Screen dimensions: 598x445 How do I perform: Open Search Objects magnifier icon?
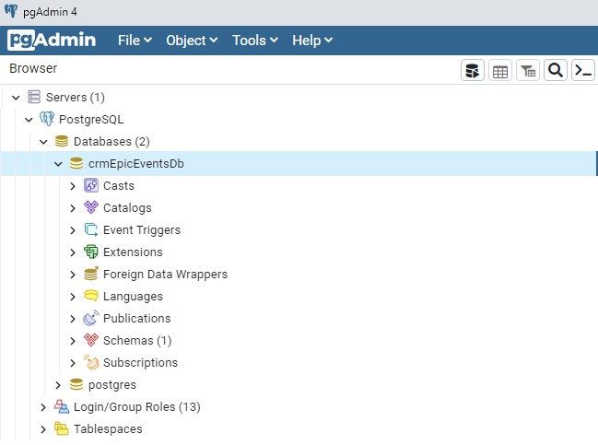point(556,70)
